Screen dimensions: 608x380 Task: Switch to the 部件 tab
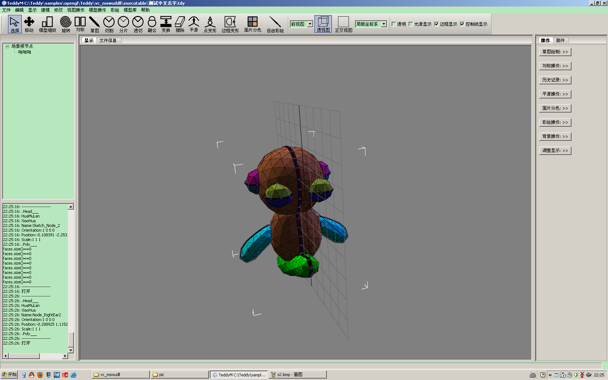pos(560,41)
